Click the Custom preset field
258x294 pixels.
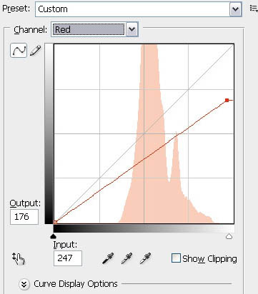pos(132,9)
